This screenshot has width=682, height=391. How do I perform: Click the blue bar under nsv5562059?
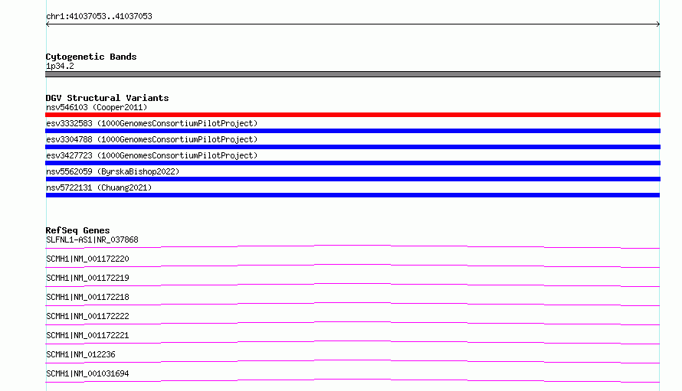coord(352,179)
